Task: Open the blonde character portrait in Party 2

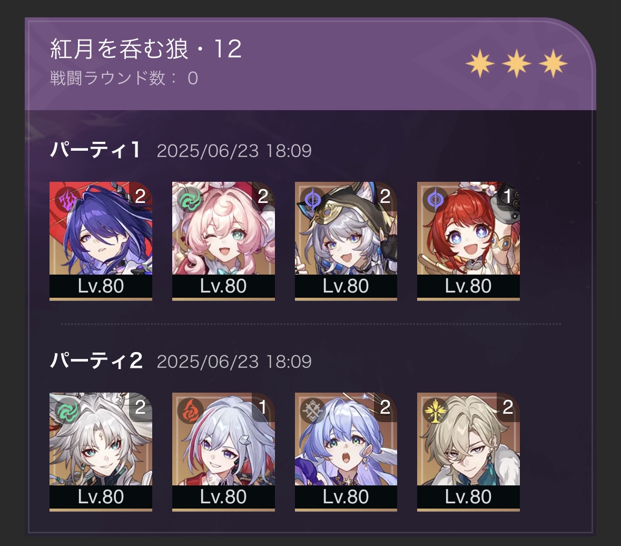Action: click(469, 452)
